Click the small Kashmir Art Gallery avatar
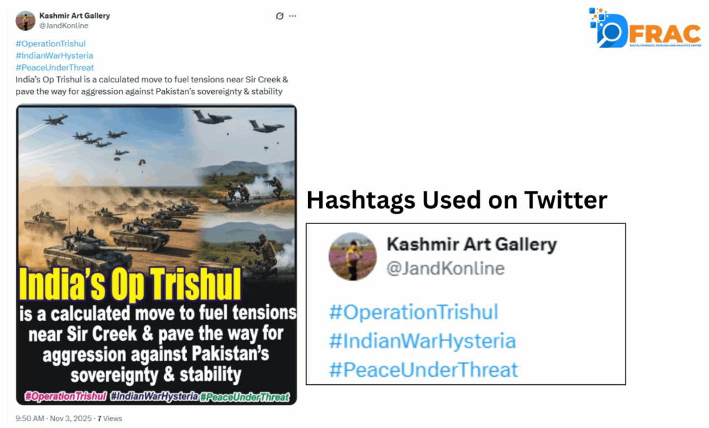 26,20
